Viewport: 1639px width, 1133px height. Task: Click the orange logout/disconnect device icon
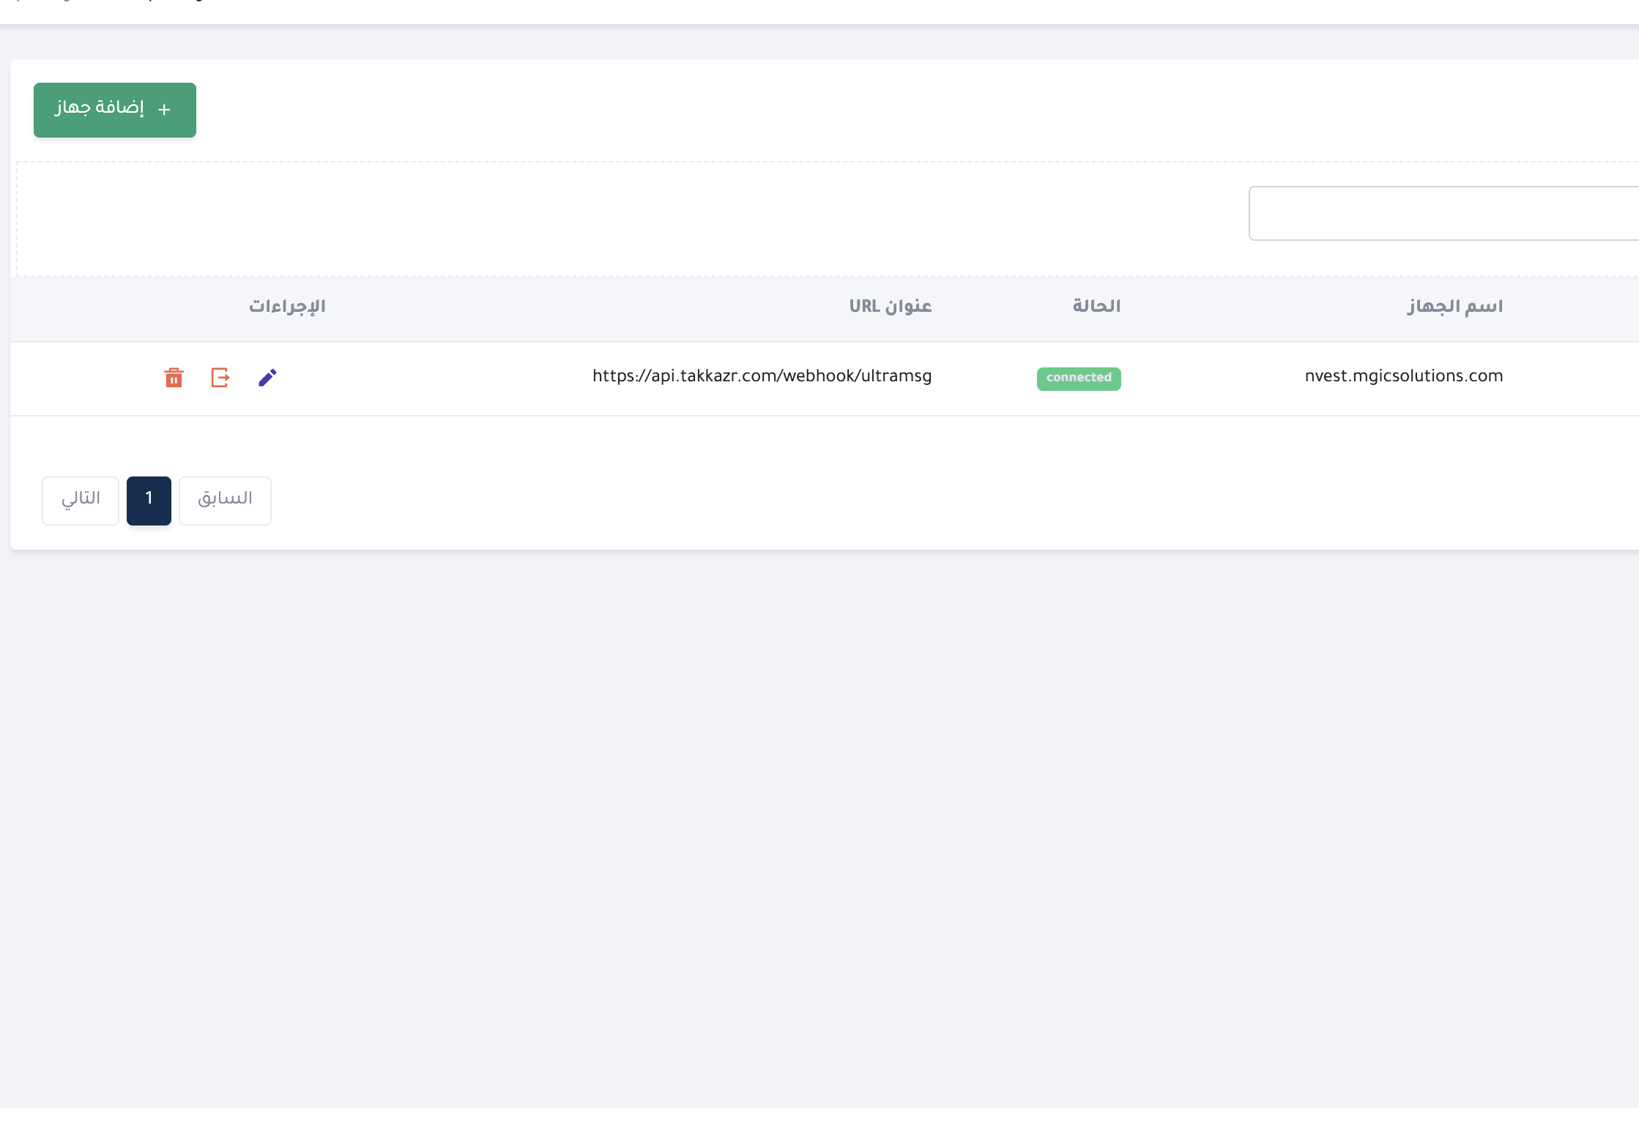click(220, 378)
